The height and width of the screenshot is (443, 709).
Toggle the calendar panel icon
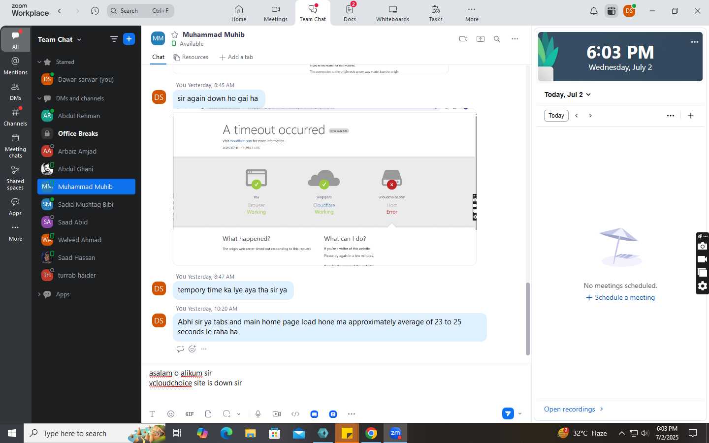click(x=612, y=11)
